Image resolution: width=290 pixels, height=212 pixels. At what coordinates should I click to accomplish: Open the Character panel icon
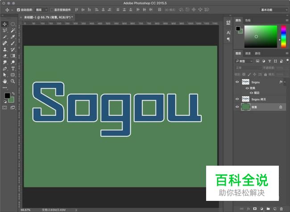pos(228,33)
